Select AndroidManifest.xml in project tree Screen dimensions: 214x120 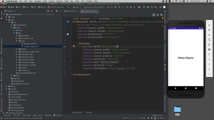(27, 73)
